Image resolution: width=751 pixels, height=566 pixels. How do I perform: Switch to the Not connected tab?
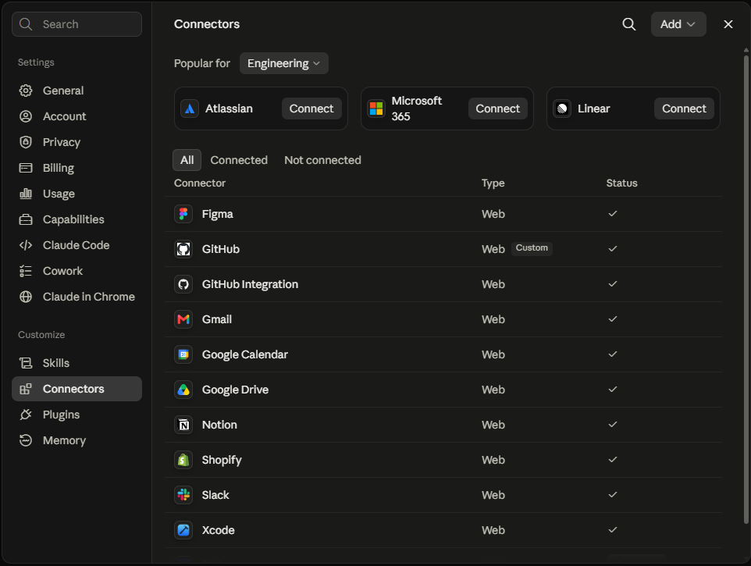(323, 160)
